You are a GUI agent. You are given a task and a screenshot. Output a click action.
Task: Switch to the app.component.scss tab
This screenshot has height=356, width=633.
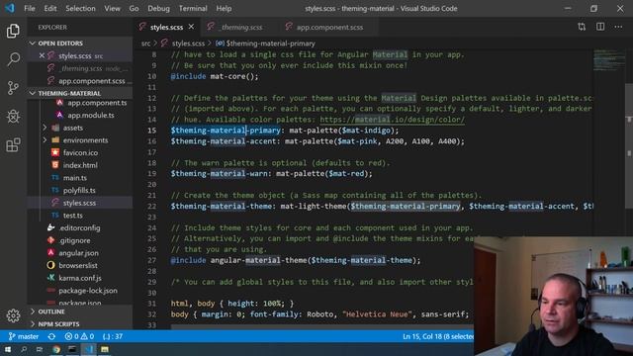tap(329, 27)
